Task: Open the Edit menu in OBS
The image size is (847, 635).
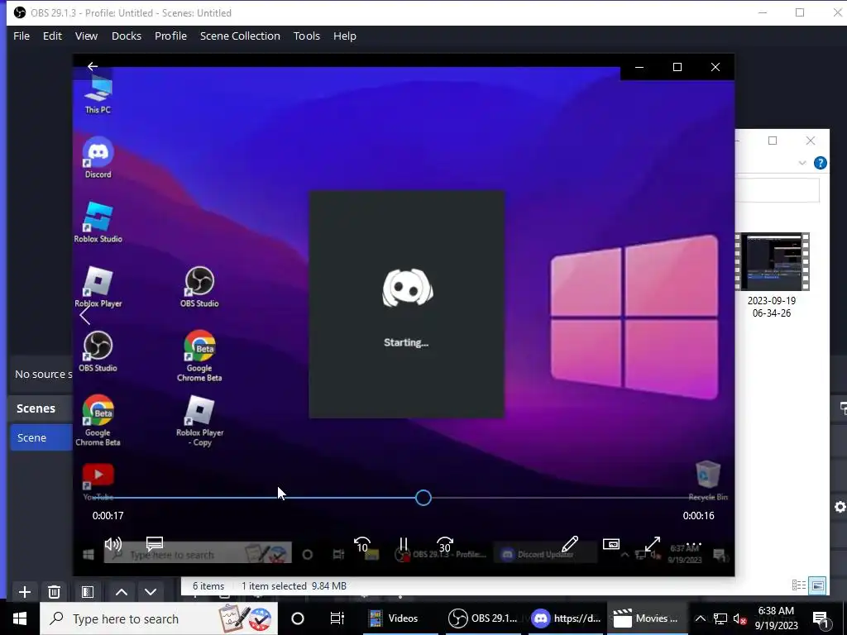Action: (x=52, y=36)
